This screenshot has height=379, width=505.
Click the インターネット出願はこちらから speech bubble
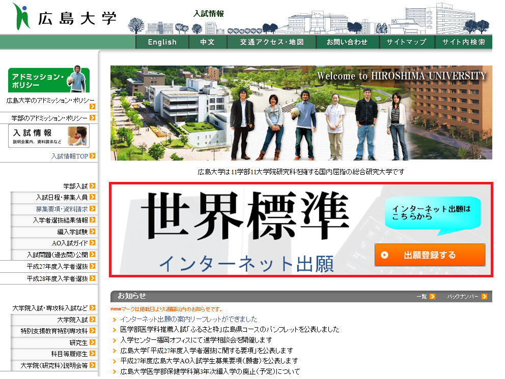pos(433,215)
